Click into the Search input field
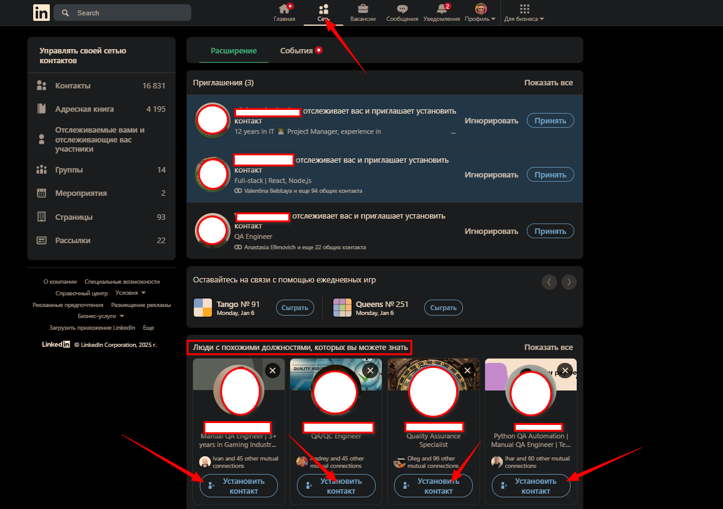This screenshot has width=723, height=509. (122, 13)
